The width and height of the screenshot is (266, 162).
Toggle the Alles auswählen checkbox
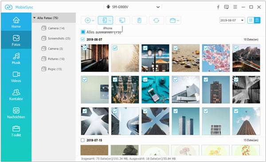83,32
